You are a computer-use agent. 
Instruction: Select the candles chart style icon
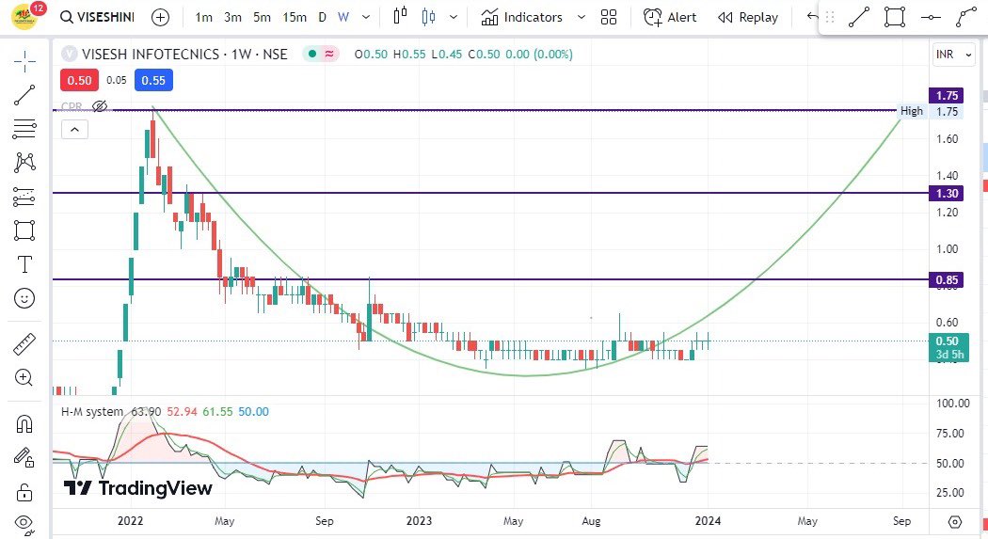click(x=428, y=16)
